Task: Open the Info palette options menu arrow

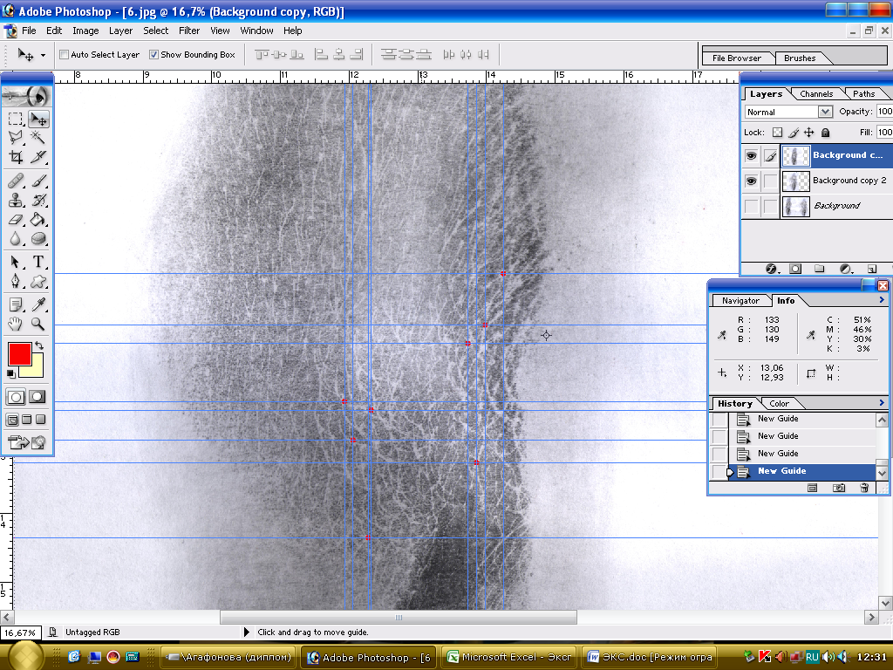Action: point(882,300)
